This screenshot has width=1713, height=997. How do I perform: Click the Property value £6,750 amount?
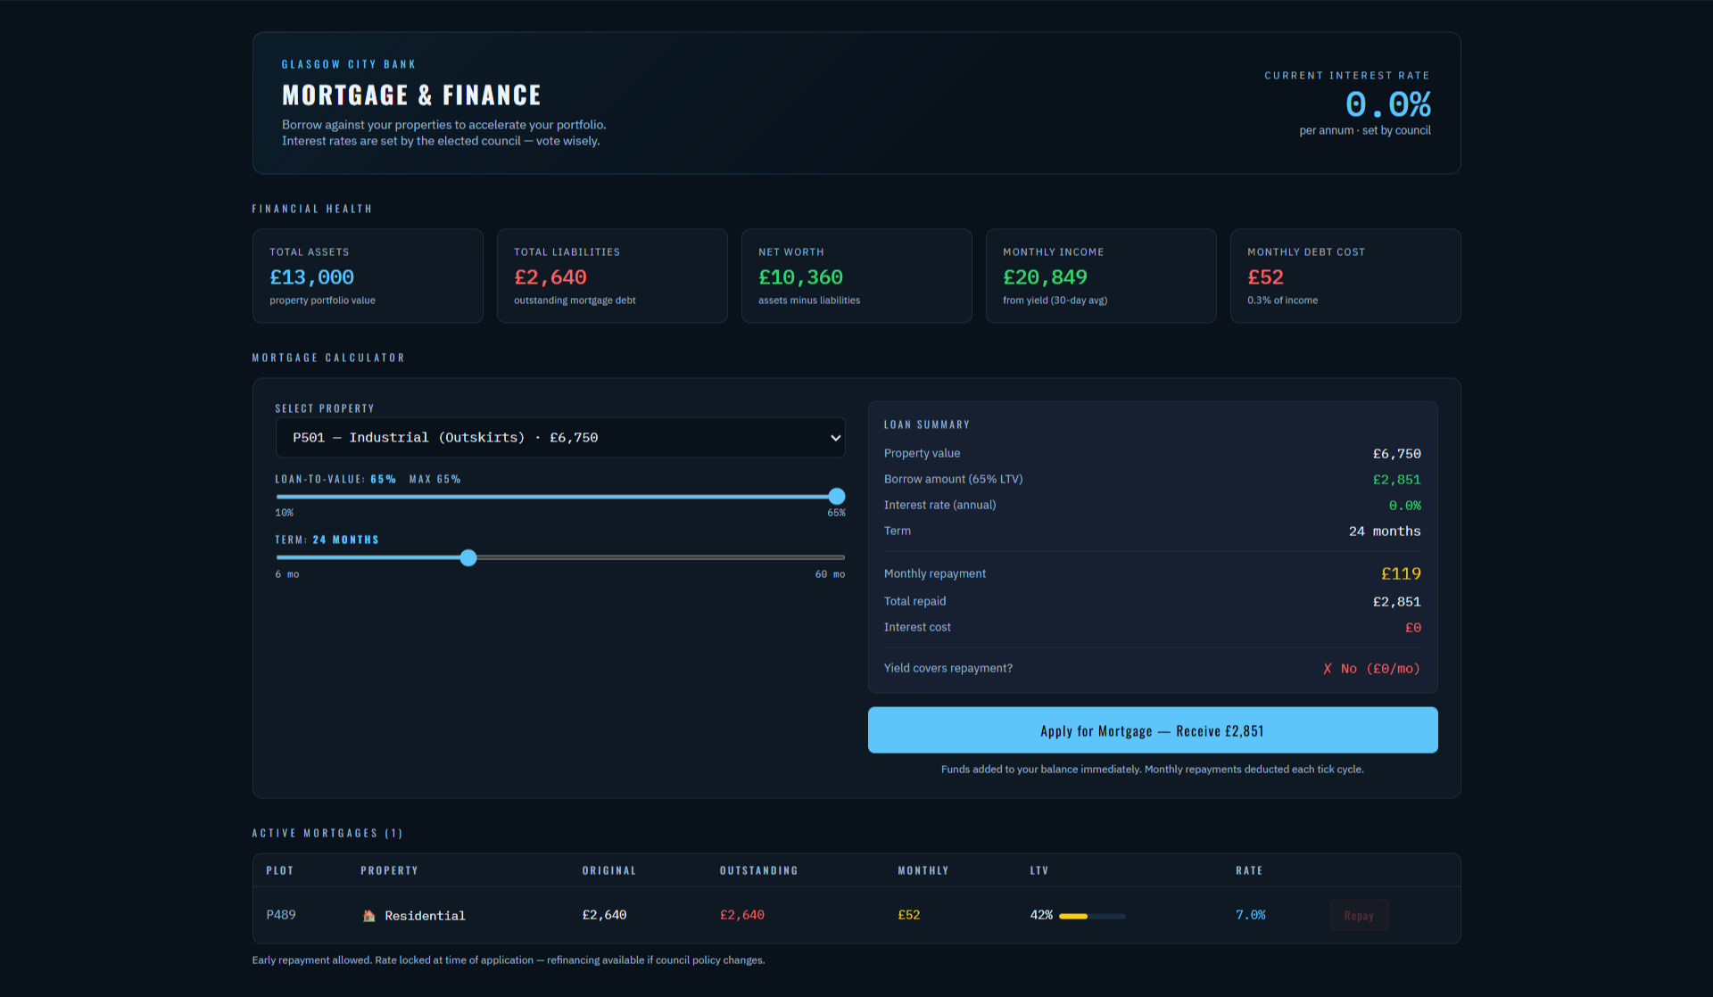pos(1396,454)
